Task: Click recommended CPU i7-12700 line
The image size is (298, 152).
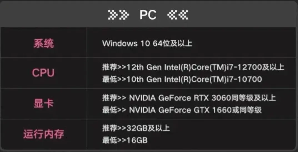Action: (193, 67)
